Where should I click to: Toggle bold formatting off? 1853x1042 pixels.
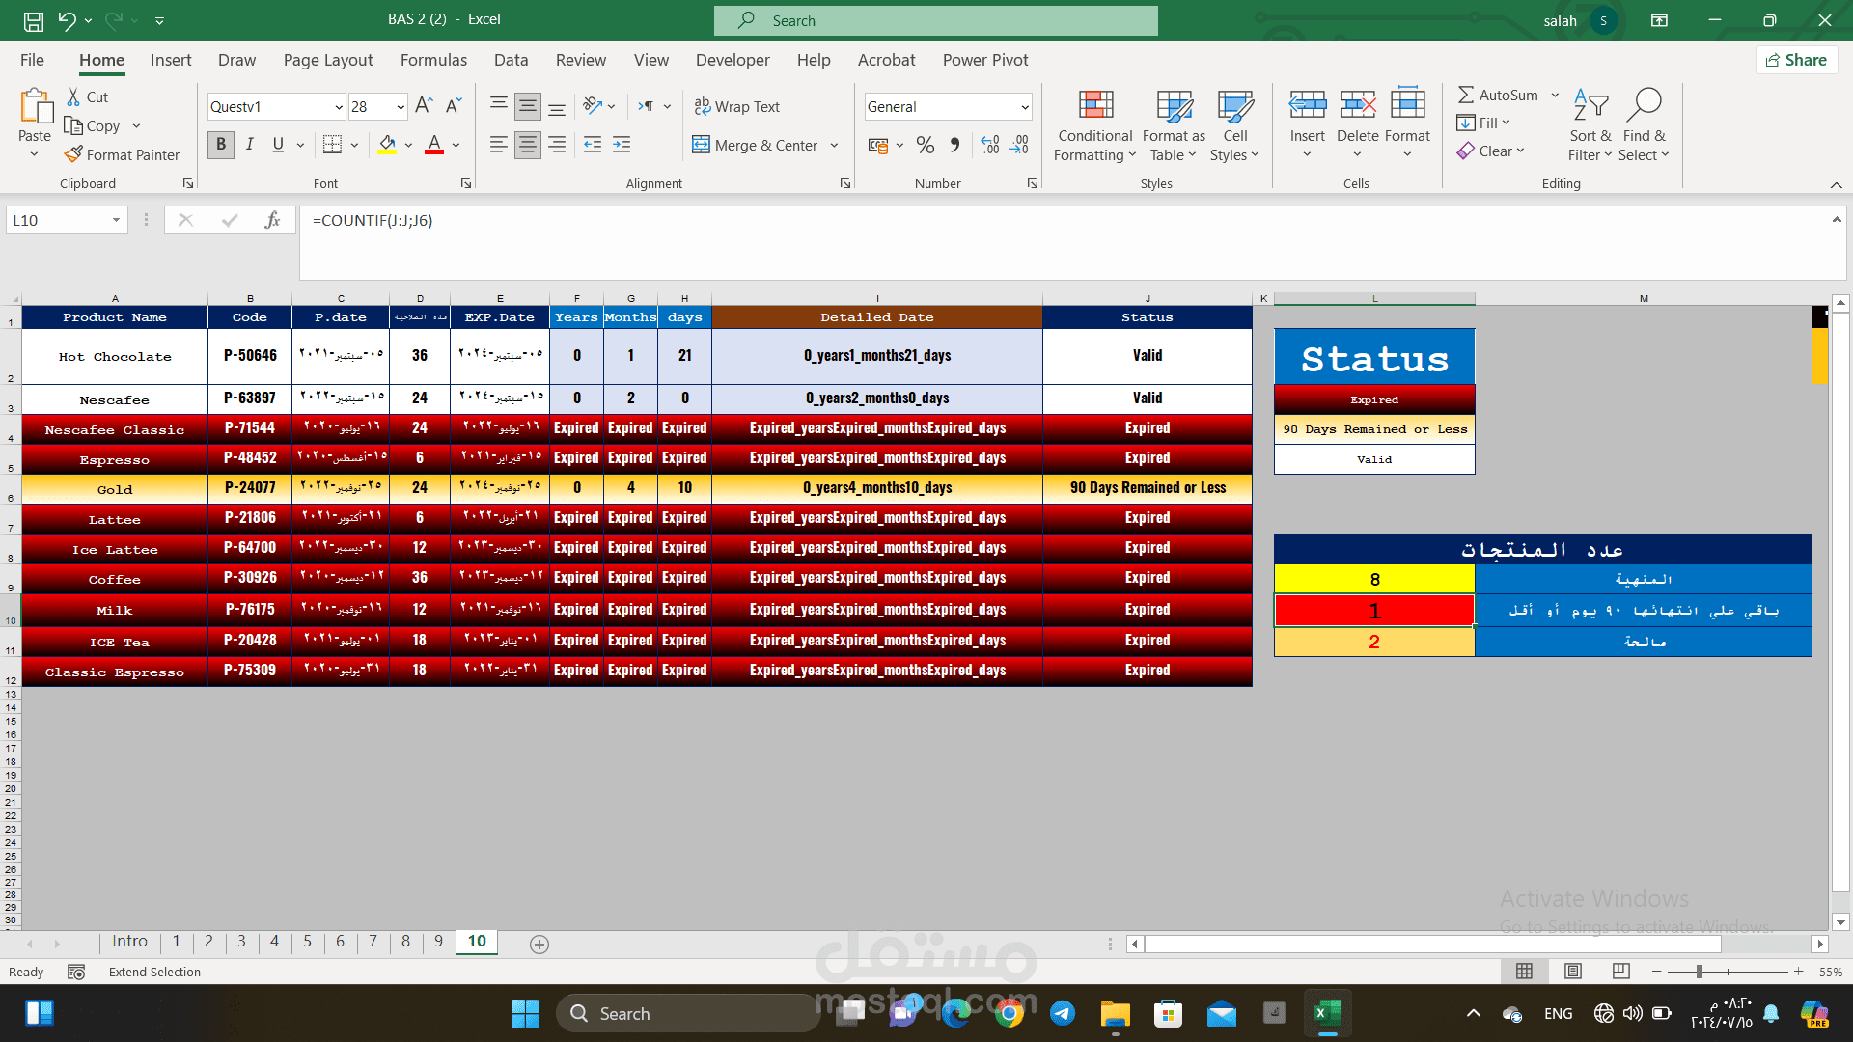click(220, 145)
